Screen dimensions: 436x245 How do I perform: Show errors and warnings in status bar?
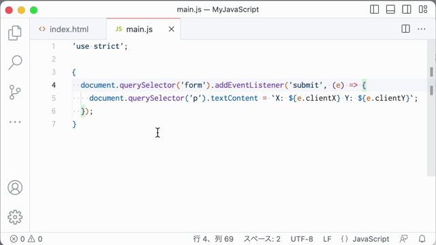click(26, 239)
